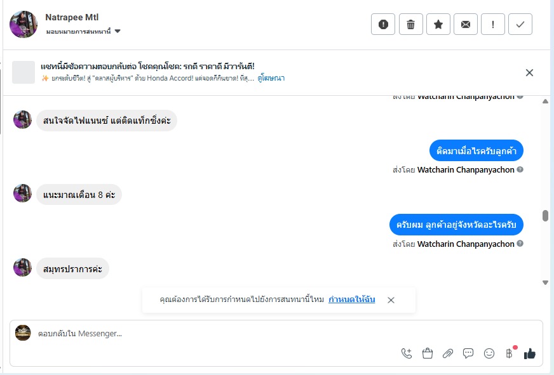Viewport: 554px width, 375px height.
Task: Open the emoji picker
Action: tap(489, 353)
